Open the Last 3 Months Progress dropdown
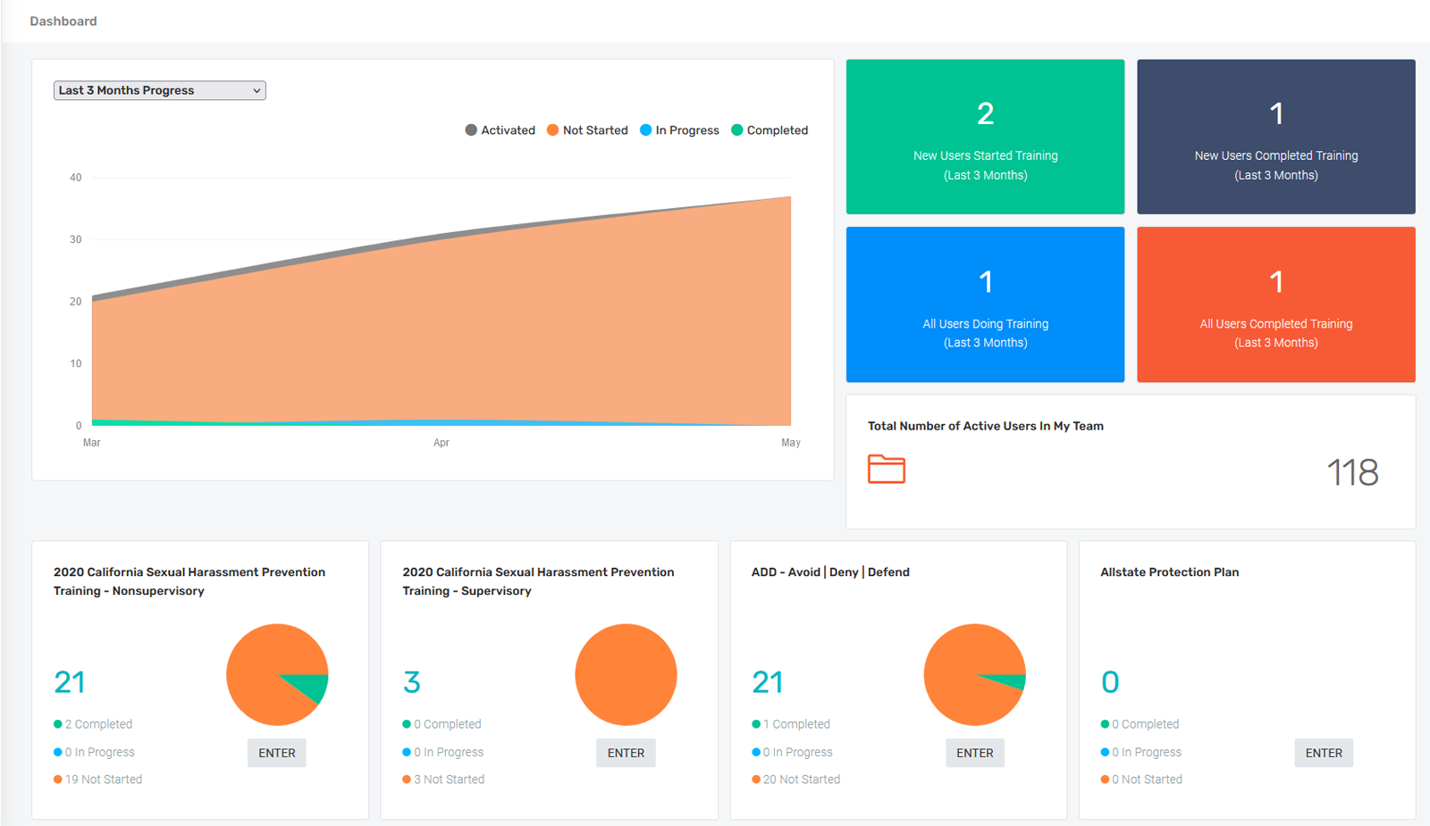 coord(159,90)
